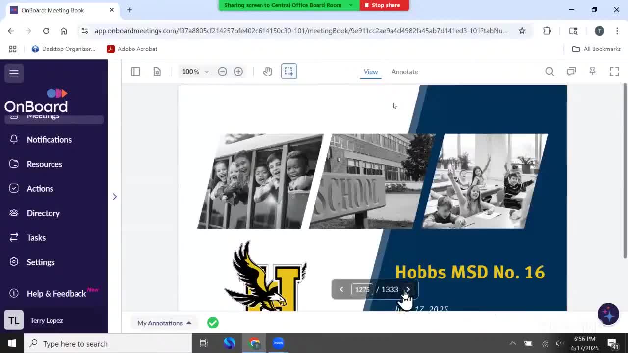Click the document vertical scrollbar
628x353 pixels.
[x=625, y=171]
